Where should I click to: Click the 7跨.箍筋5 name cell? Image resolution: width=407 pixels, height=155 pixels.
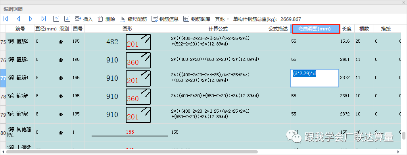(20, 96)
